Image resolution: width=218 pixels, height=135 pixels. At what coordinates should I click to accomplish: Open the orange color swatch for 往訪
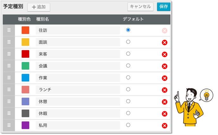25,30
